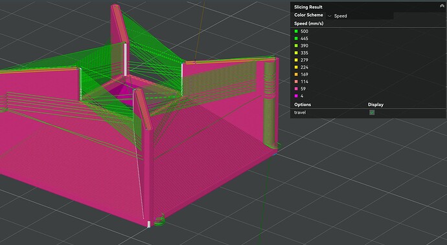Screen dimensions: 447x245
Task: Open the Color Scheme dropdown showing Speed
Action: pyautogui.click(x=360, y=16)
